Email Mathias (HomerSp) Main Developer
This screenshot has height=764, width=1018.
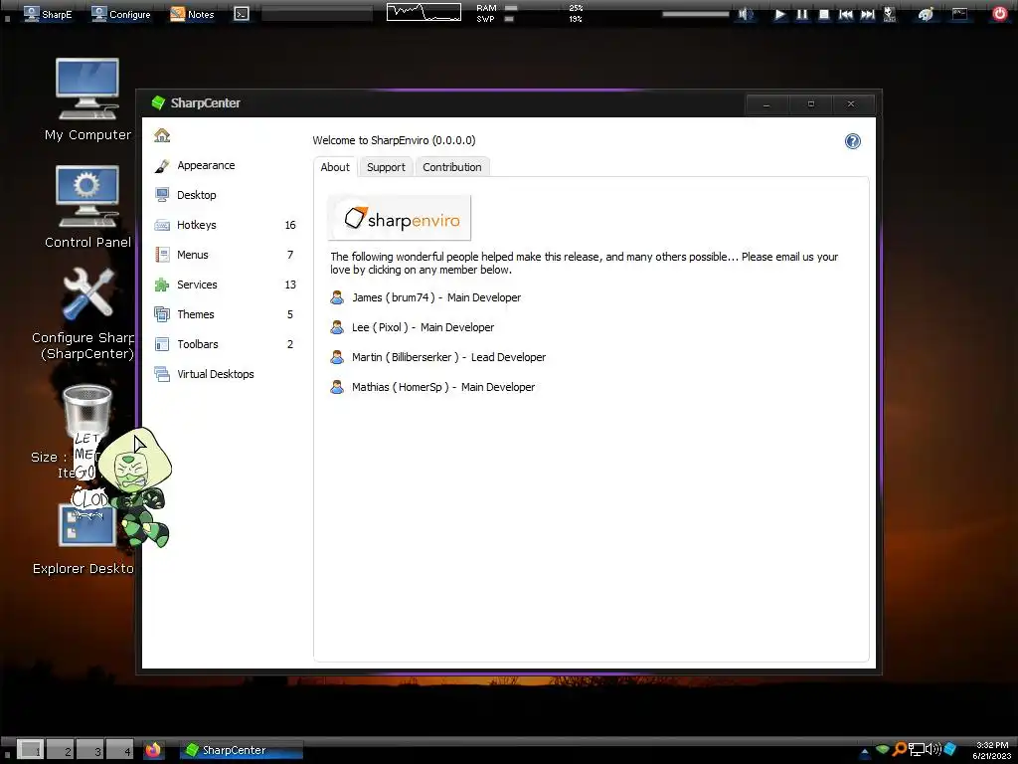click(443, 387)
